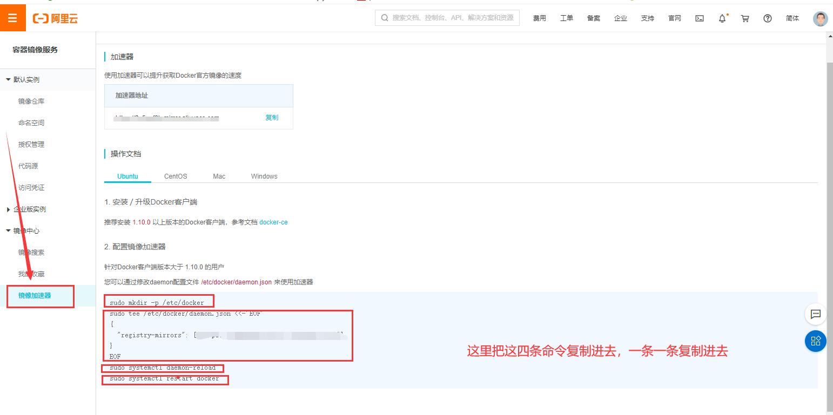Open 镜像仓库 in sidebar

coord(31,101)
